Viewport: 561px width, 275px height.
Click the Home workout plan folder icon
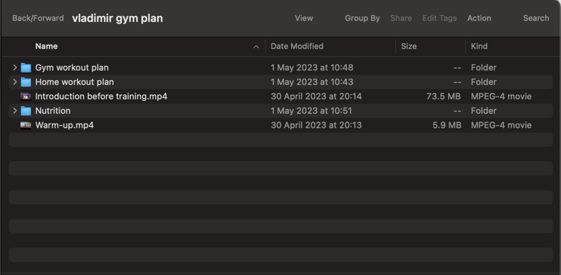(x=26, y=82)
